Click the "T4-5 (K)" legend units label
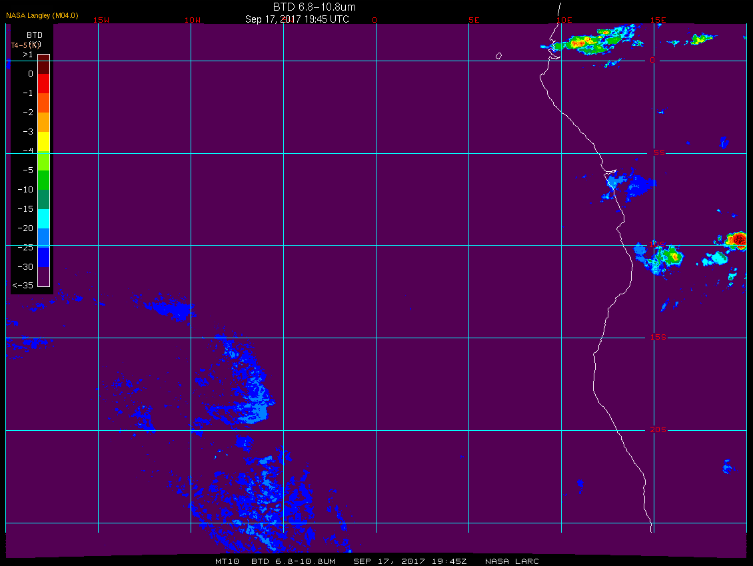The width and height of the screenshot is (753, 566). pyautogui.click(x=26, y=45)
